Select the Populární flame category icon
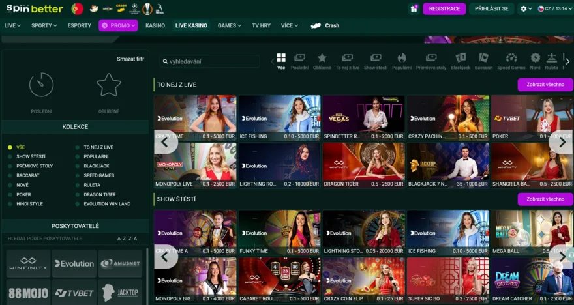 (402, 61)
